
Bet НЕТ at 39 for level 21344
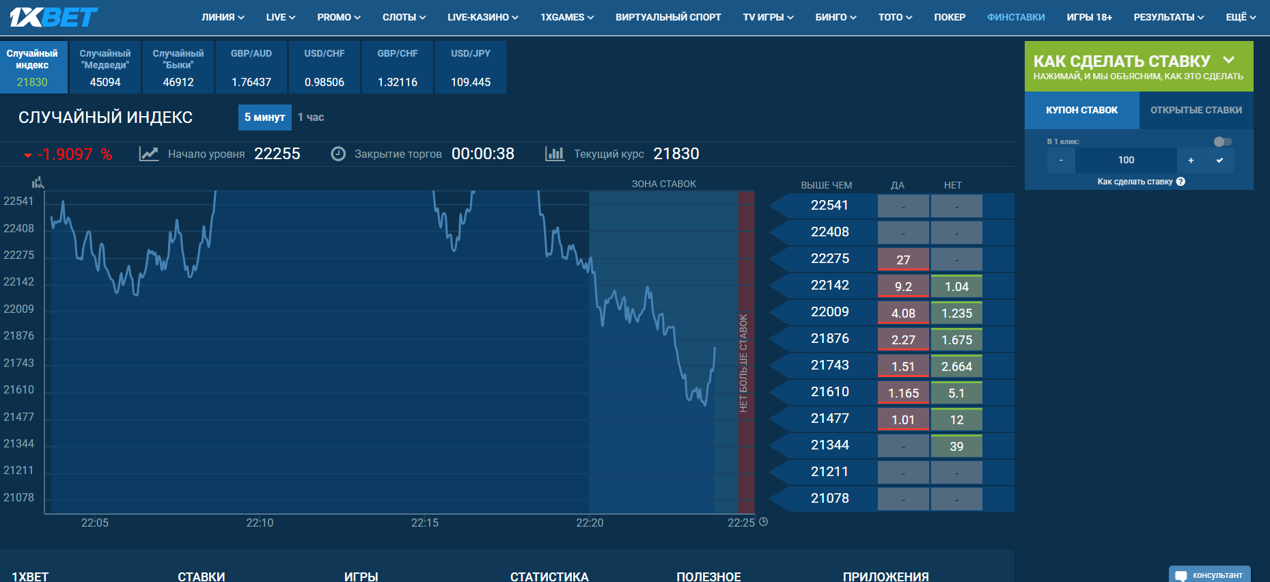tap(956, 446)
